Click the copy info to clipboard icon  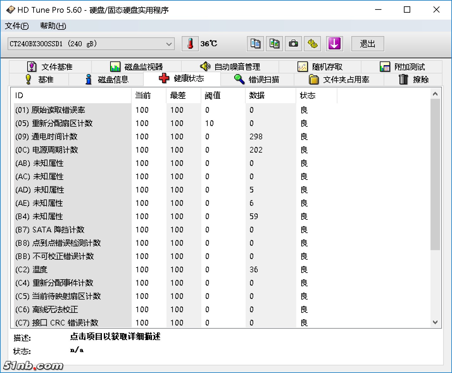(x=255, y=44)
